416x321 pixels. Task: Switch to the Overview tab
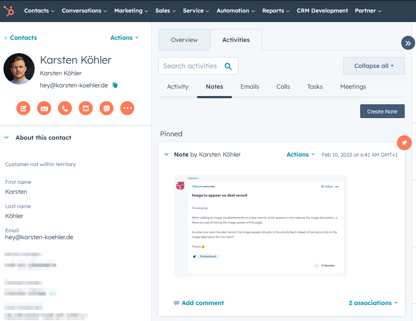tap(184, 40)
